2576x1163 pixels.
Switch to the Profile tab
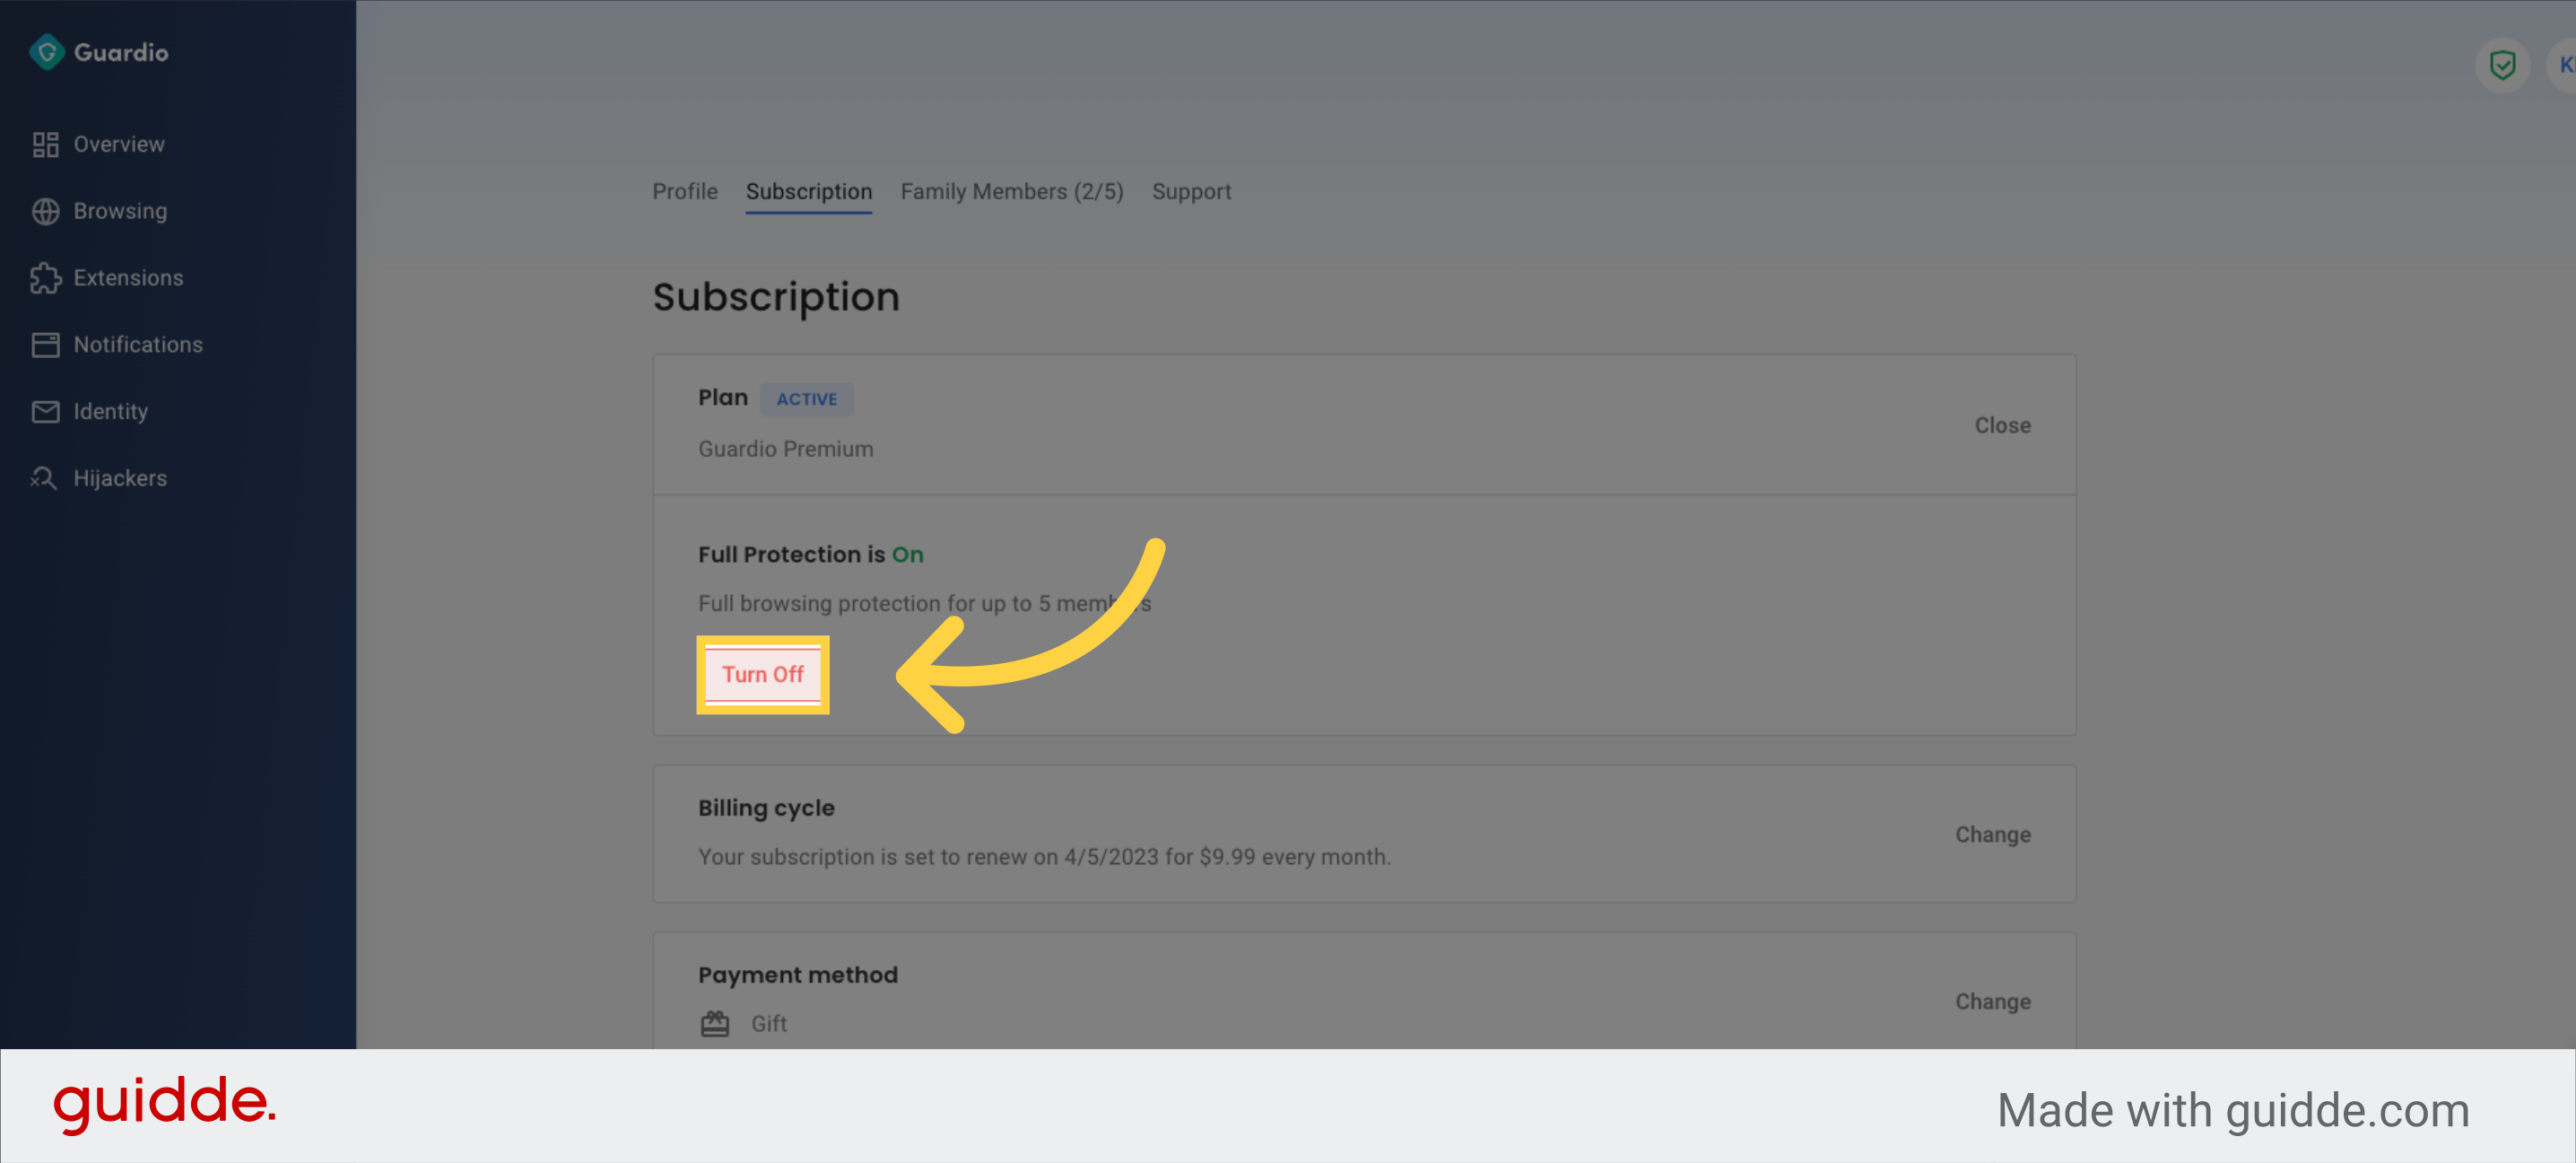tap(685, 191)
